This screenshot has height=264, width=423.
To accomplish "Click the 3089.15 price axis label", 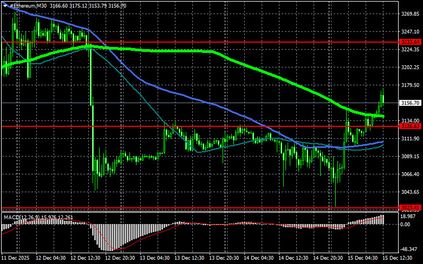I will point(410,156).
